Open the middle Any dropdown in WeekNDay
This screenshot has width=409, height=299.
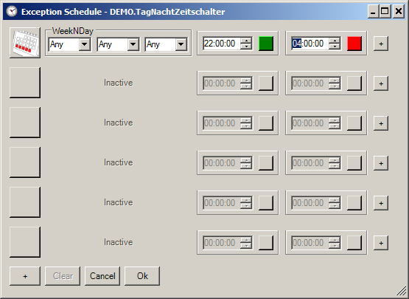[133, 44]
